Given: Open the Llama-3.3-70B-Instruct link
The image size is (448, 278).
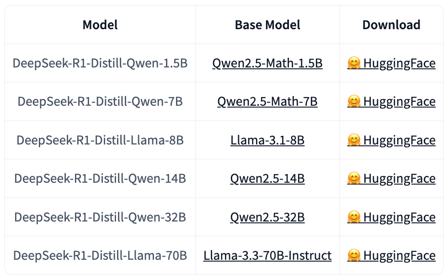Looking at the screenshot, I should coord(267,255).
